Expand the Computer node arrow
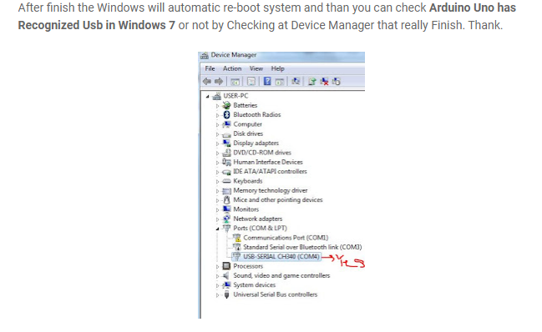 217,124
